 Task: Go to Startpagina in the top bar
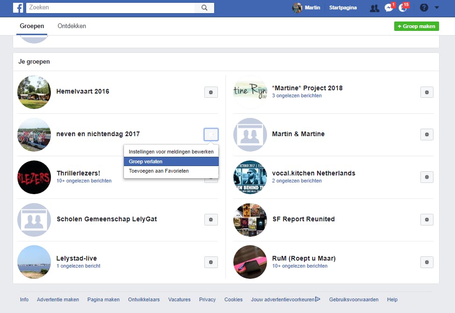(343, 8)
